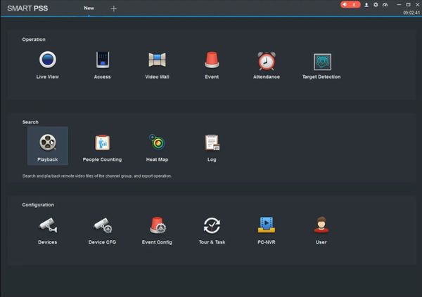Open Devices camera configuration

(x=48, y=230)
